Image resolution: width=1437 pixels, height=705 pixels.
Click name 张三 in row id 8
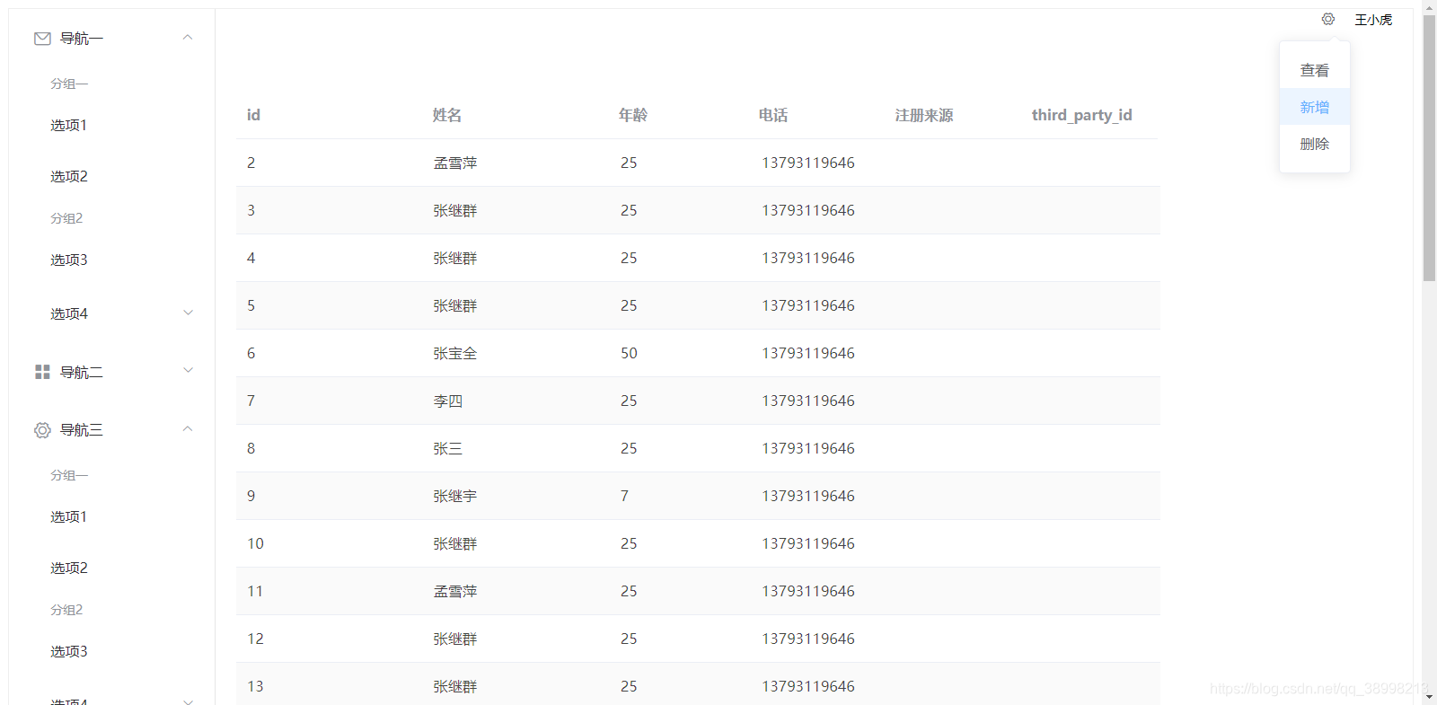pos(448,448)
